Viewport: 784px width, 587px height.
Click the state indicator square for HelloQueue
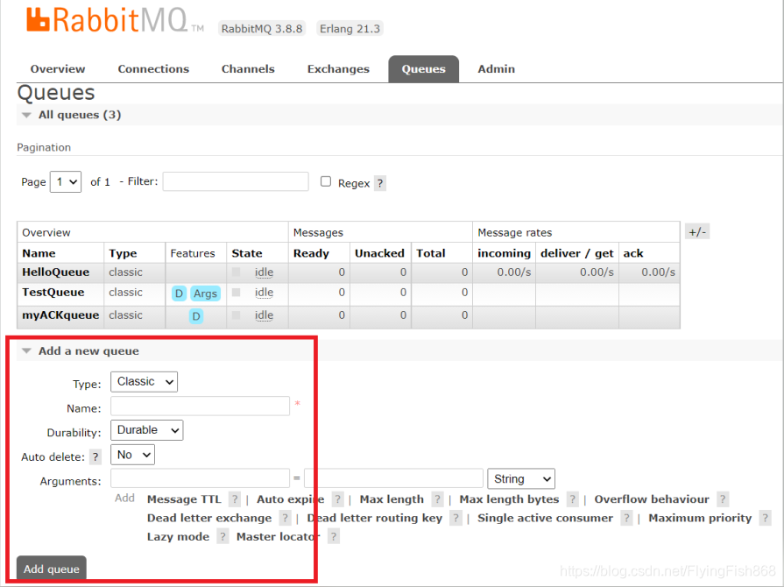coord(236,272)
